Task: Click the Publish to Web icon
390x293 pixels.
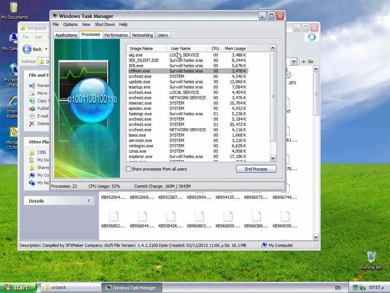Action: (32, 109)
